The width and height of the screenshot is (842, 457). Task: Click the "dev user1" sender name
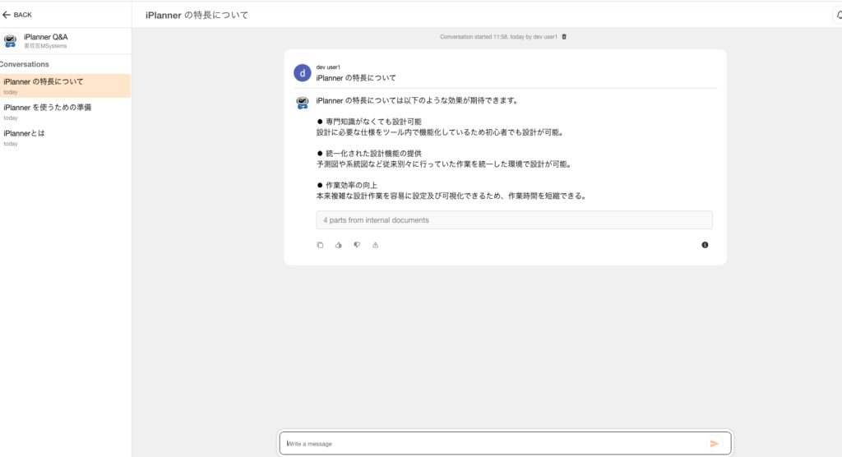tap(328, 67)
